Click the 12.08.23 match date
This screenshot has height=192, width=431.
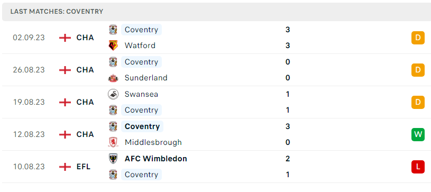(29, 134)
